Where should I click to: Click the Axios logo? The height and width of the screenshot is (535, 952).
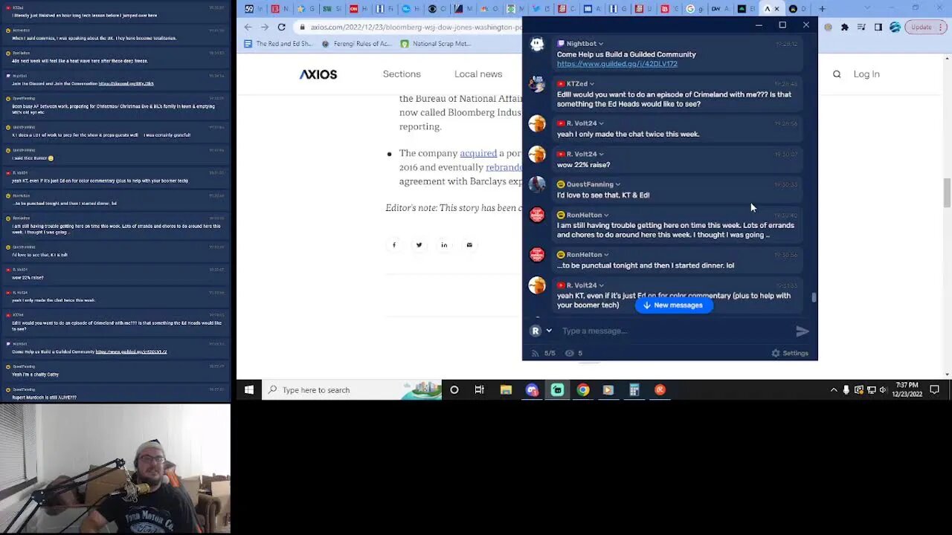[x=318, y=74]
